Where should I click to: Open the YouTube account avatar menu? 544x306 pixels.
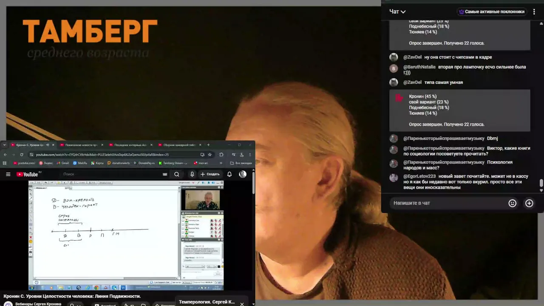tap(243, 174)
